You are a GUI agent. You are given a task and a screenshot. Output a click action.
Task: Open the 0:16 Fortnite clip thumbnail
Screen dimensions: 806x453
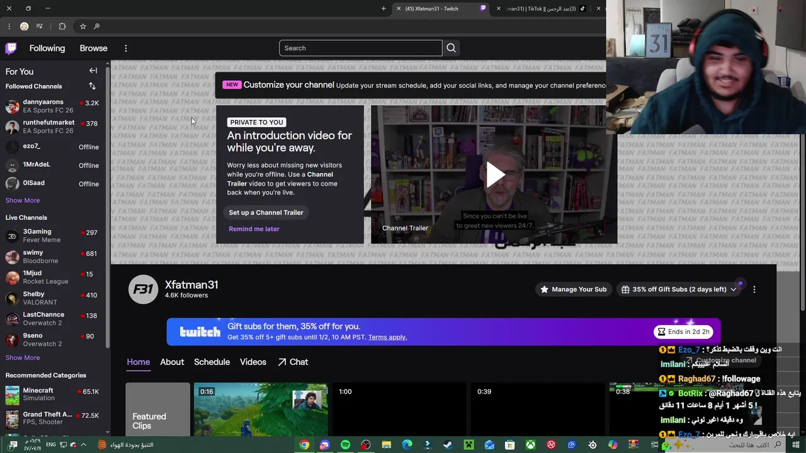click(x=261, y=409)
